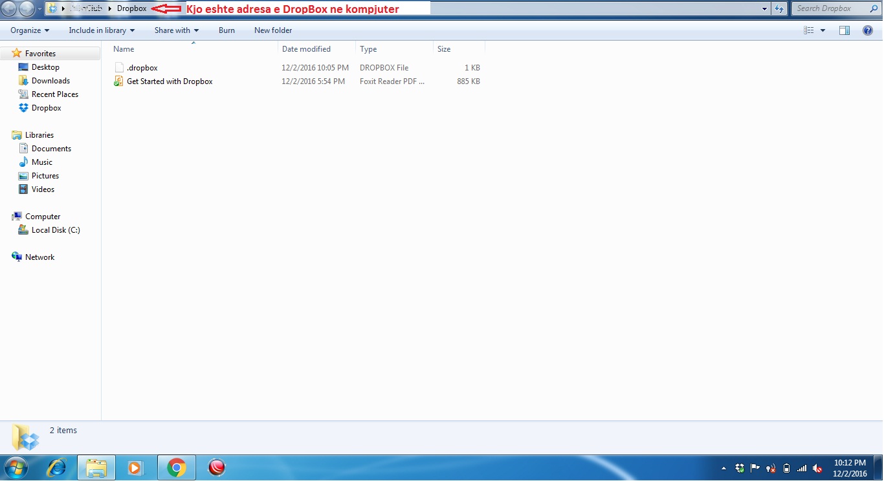
Task: Open the Pictures library
Action: pos(45,176)
